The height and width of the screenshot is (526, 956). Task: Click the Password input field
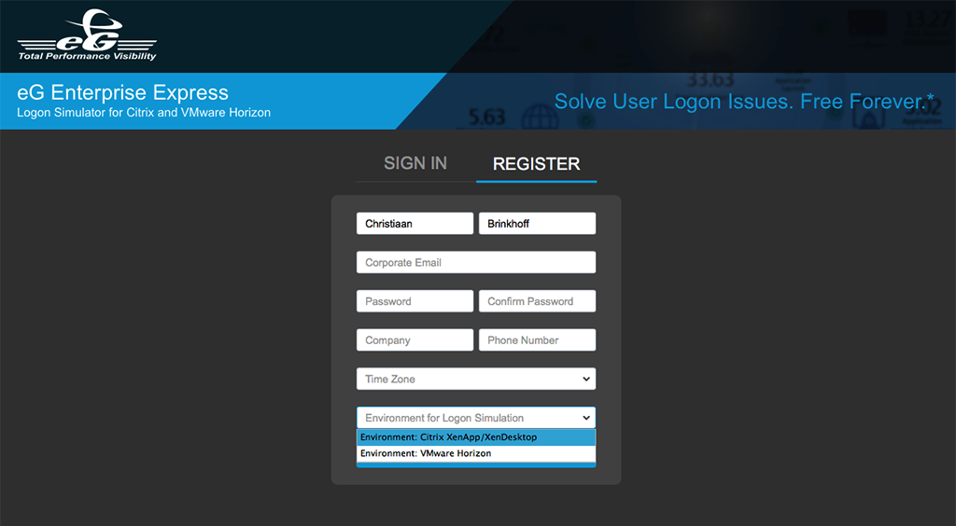click(x=415, y=301)
